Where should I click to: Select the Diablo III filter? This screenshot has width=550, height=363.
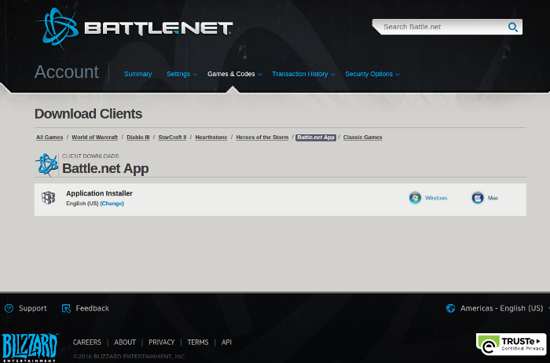coord(137,137)
